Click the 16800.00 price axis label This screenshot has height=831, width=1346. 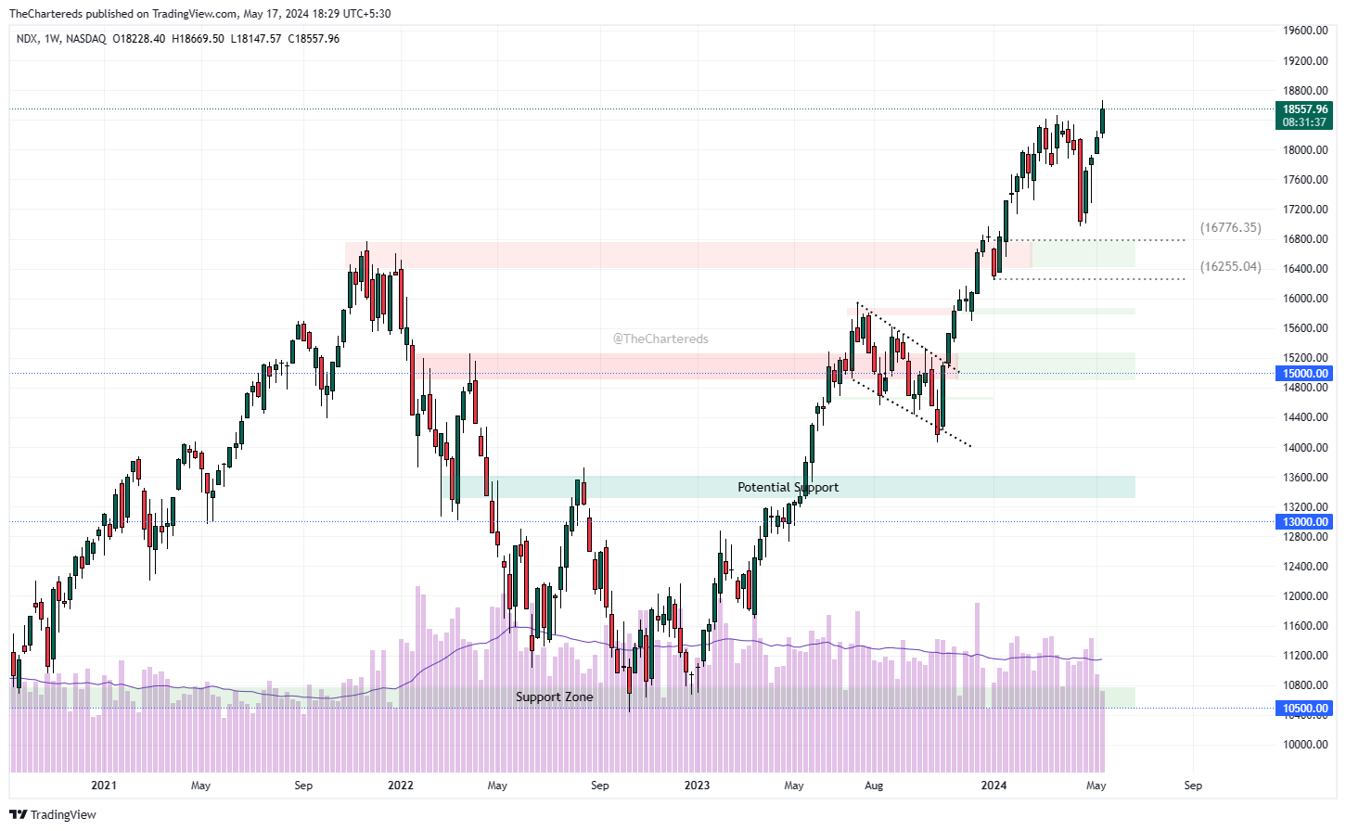coord(1305,239)
